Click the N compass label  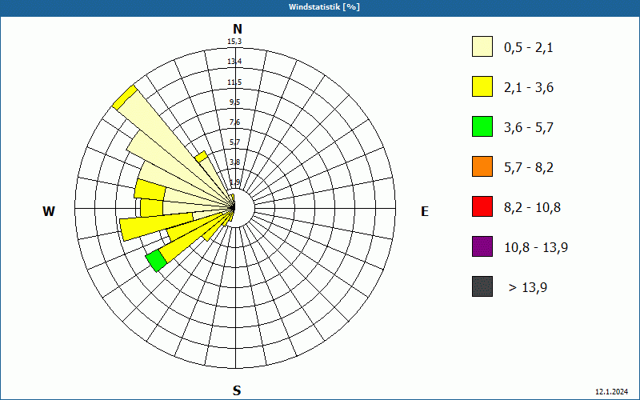(237, 29)
